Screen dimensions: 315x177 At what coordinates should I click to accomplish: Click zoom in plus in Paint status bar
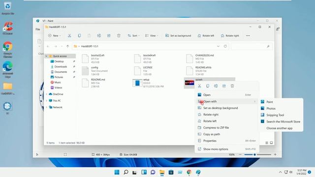275,154
